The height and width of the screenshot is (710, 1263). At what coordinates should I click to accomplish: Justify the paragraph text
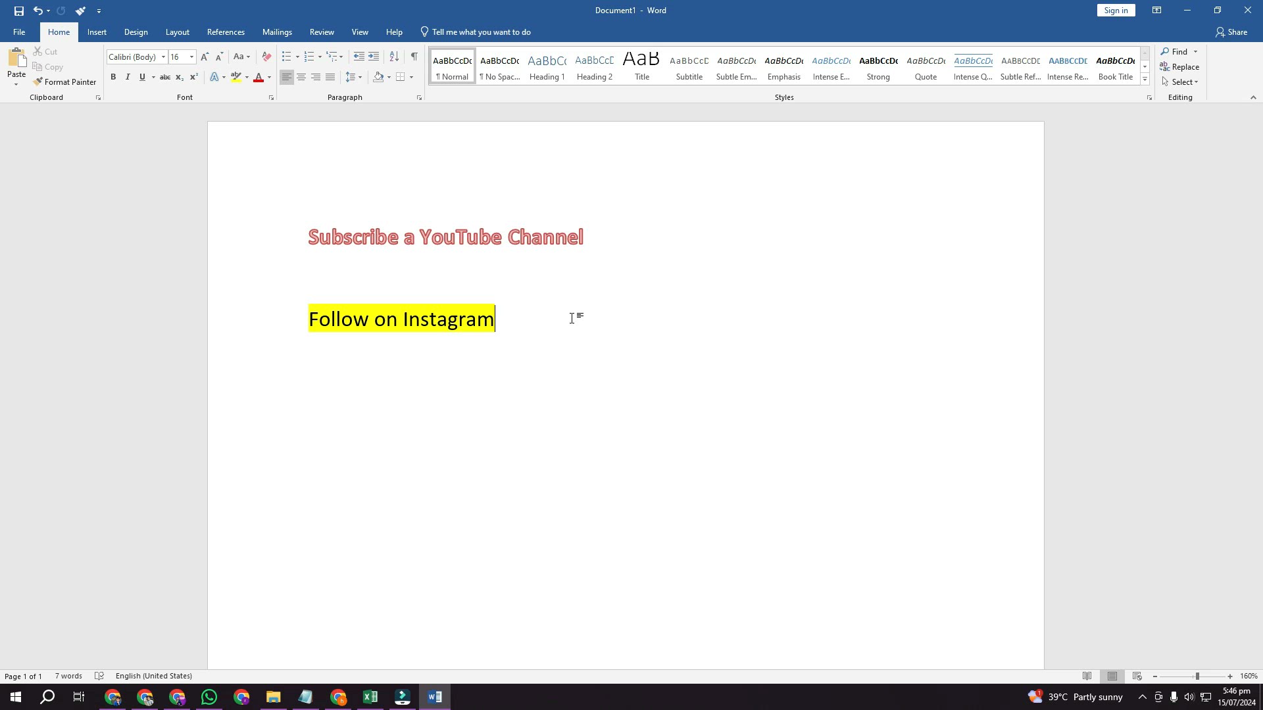[330, 78]
